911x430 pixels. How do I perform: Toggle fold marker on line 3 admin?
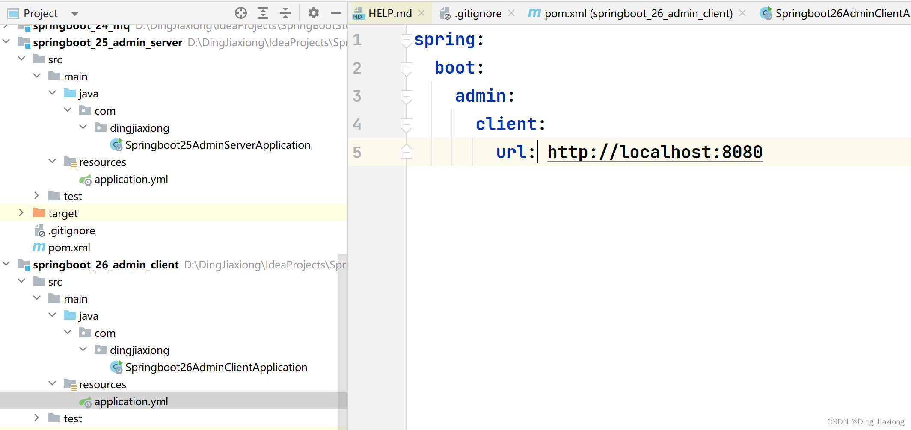(x=407, y=97)
